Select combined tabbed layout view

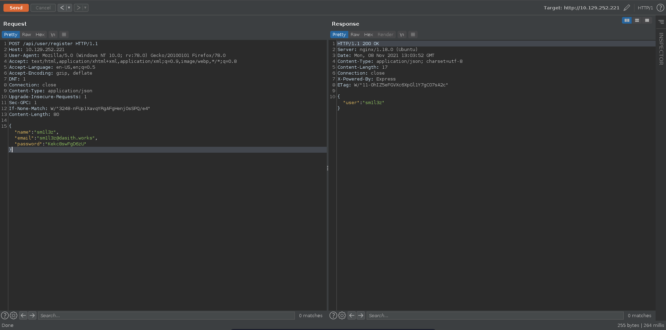coord(647,20)
